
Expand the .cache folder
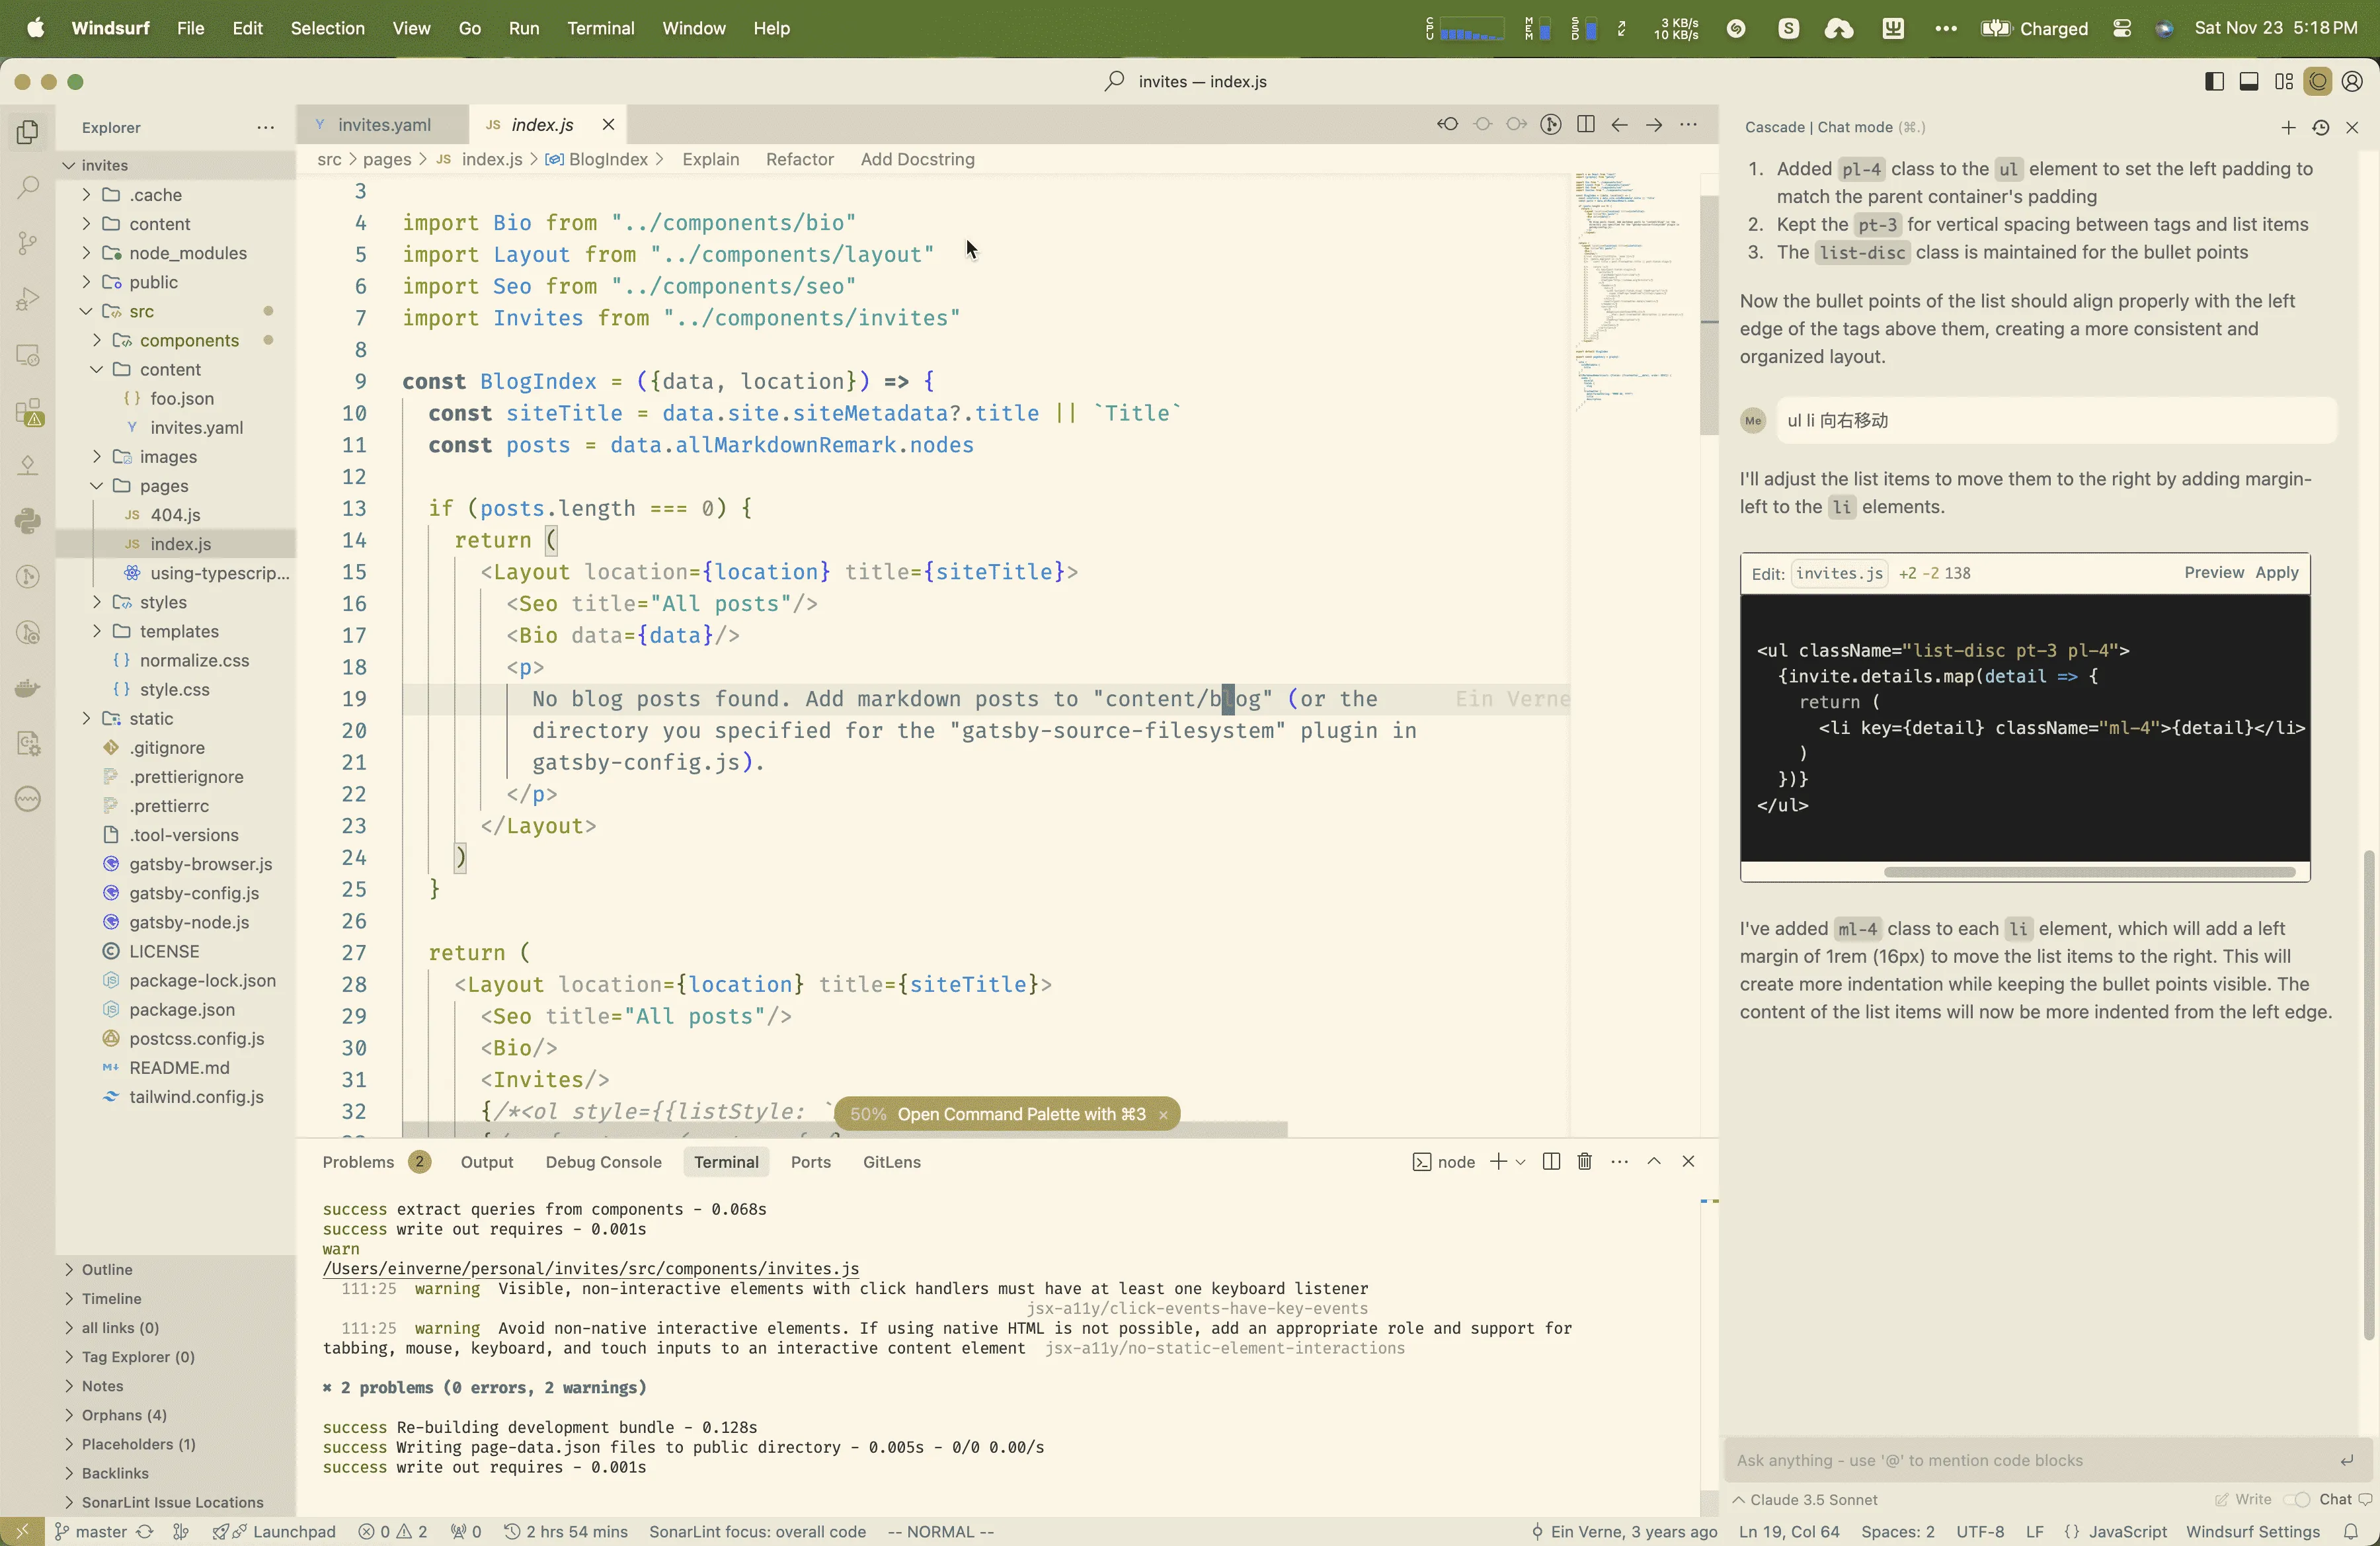pos(155,194)
